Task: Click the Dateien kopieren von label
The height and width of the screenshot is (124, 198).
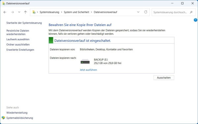Action: point(62,49)
